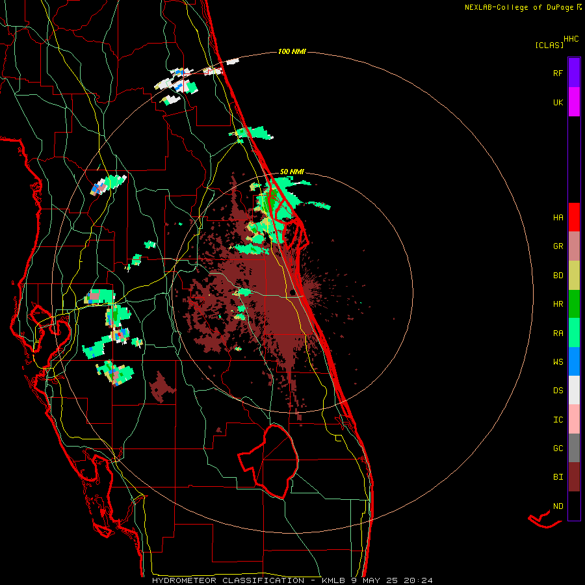Image resolution: width=585 pixels, height=585 pixels.
Task: Click the UK legend label
Action: [x=558, y=102]
